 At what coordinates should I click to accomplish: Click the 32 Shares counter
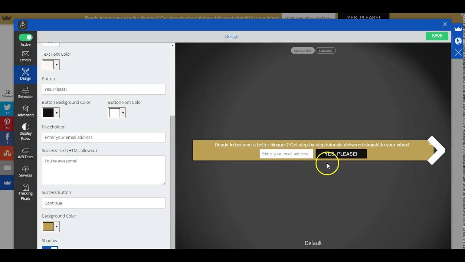[x=7, y=94]
